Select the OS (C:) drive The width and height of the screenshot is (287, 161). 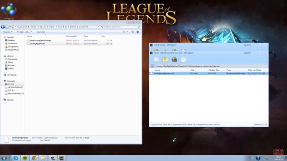tap(11, 84)
